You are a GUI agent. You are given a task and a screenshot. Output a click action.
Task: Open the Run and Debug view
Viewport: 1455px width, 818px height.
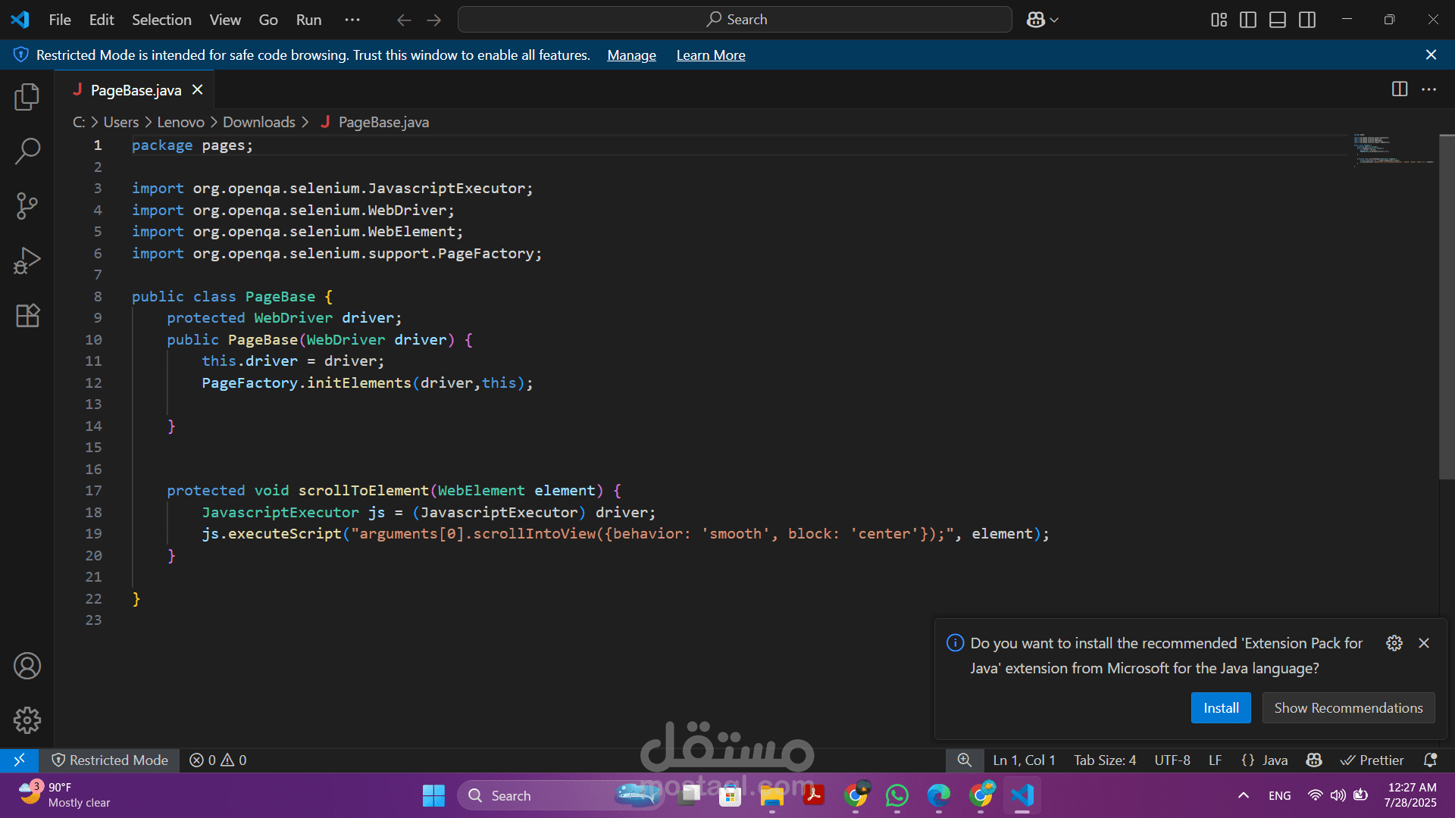[x=27, y=261]
